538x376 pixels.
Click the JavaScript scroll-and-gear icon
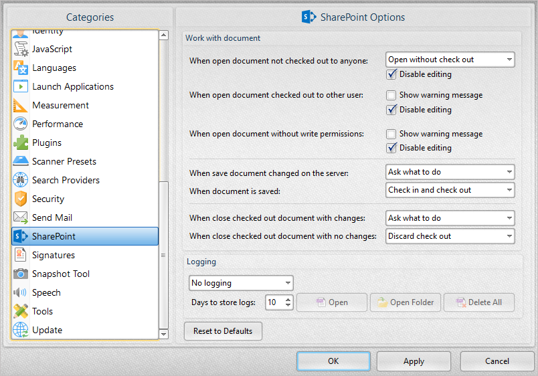pos(21,49)
